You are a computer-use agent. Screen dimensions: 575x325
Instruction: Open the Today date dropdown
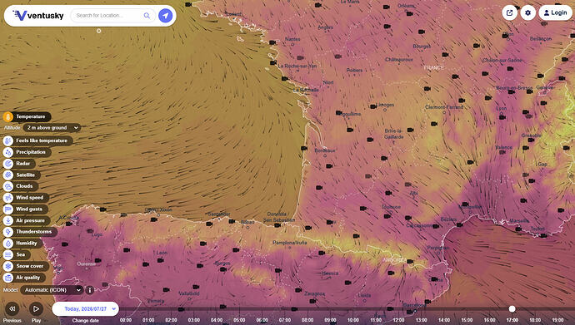pos(86,309)
